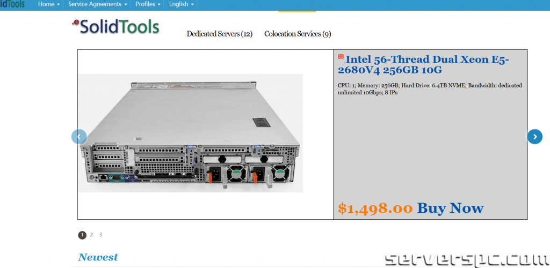Click the SolidTools logo

click(x=116, y=27)
